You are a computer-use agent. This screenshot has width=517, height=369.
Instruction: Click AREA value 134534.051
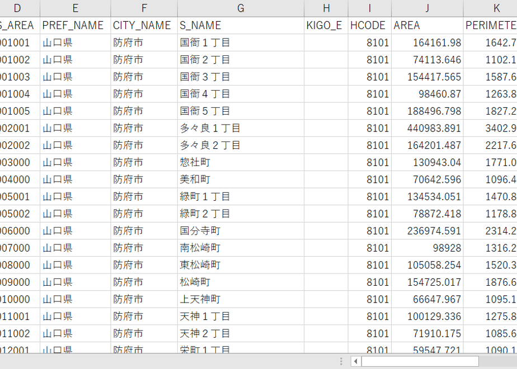pyautogui.click(x=427, y=197)
